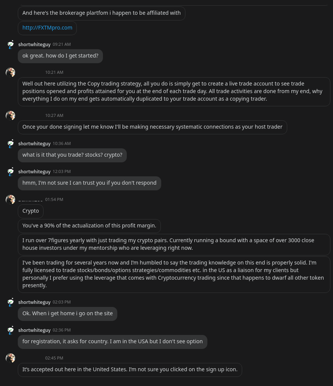Click shortwhiteguy's avatar at 12:03 PM

click(11, 172)
